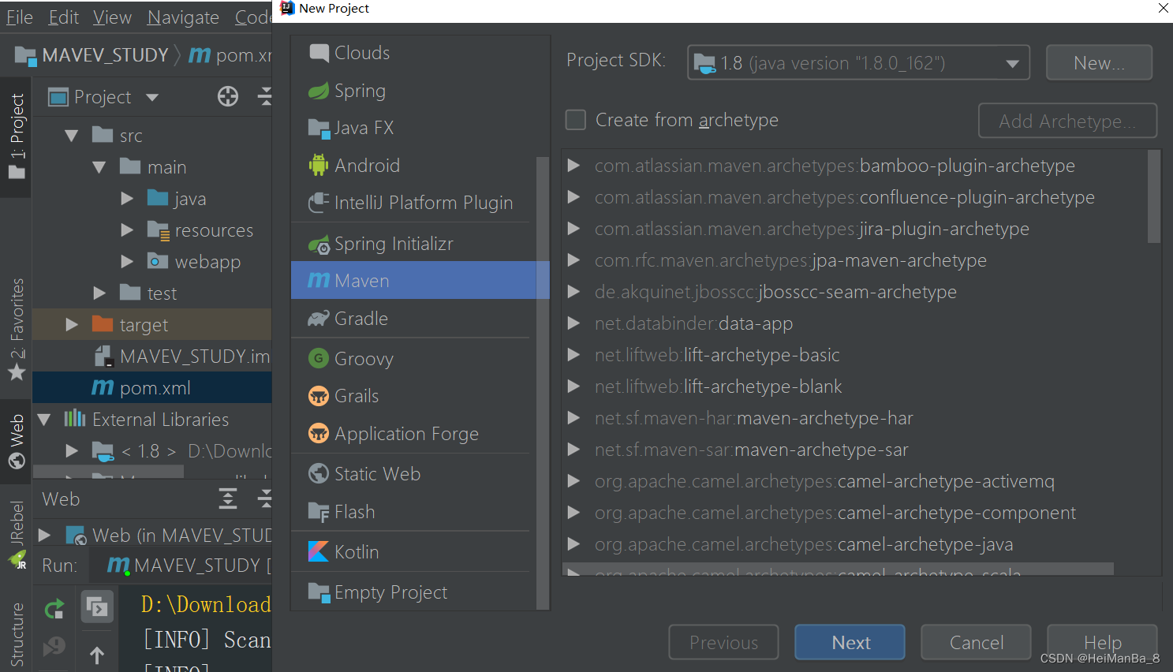
Task: Expand the target folder
Action: coord(72,325)
